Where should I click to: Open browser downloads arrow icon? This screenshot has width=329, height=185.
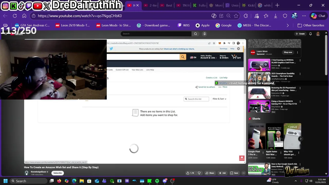(x=276, y=16)
